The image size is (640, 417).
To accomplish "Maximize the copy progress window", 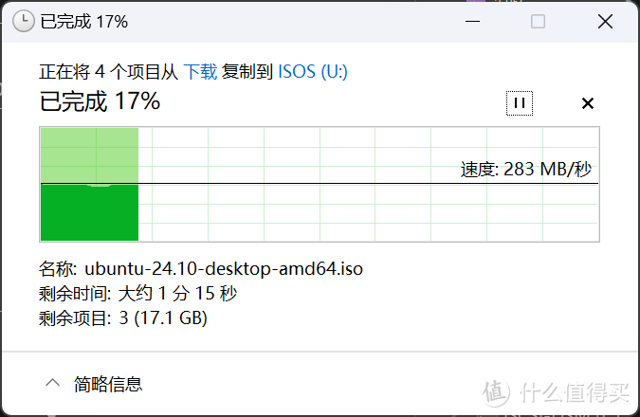I will click(538, 21).
